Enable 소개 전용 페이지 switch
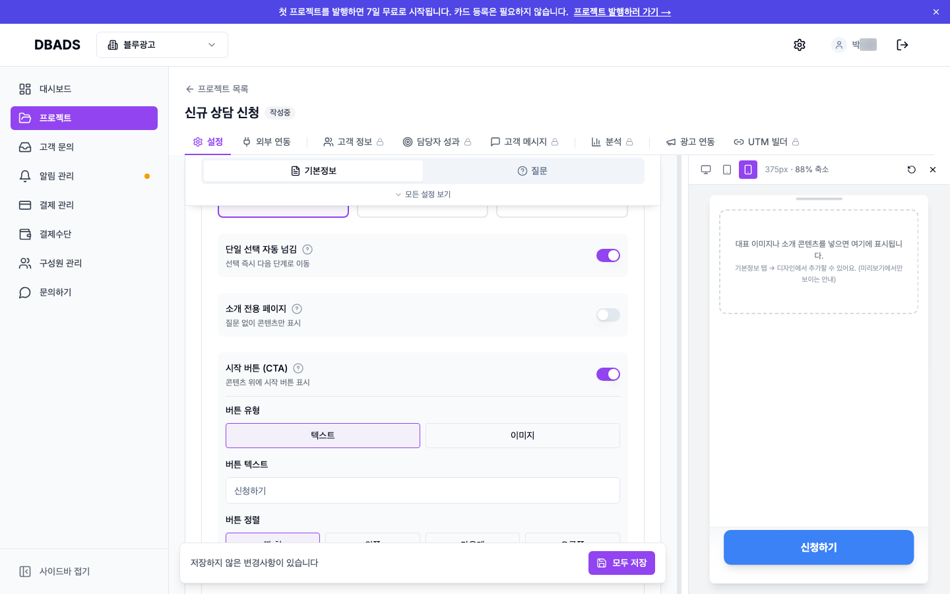950x594 pixels. click(x=608, y=315)
